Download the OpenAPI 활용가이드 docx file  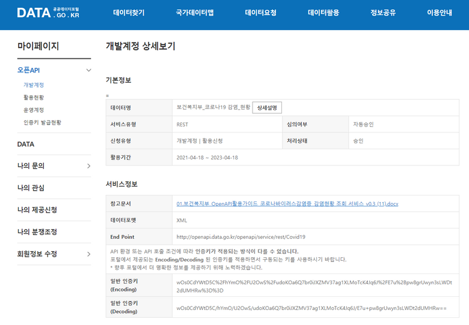(x=287, y=204)
